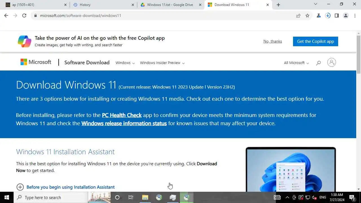This screenshot has height=203, width=361.
Task: Click the Copilot app logo
Action: point(25,41)
